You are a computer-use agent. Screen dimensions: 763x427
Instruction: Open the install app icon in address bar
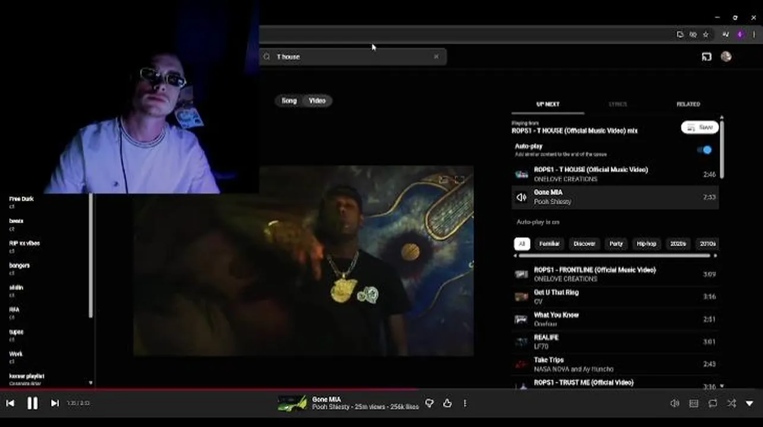[680, 34]
